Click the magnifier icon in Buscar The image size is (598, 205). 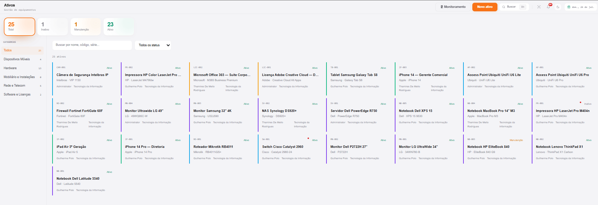pos(504,7)
